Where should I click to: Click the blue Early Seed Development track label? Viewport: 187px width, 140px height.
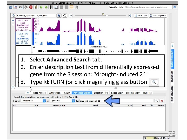[23, 39]
